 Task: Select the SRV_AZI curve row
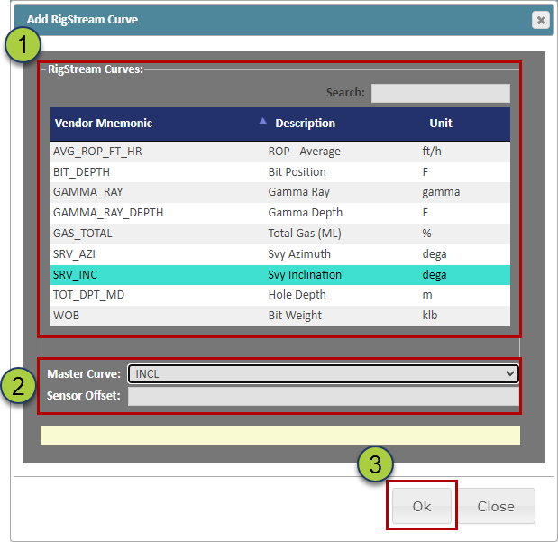pyautogui.click(x=280, y=254)
